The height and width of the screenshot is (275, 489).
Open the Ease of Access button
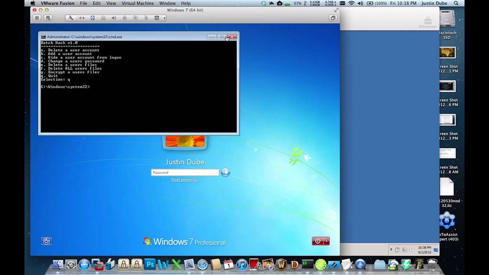tap(46, 241)
